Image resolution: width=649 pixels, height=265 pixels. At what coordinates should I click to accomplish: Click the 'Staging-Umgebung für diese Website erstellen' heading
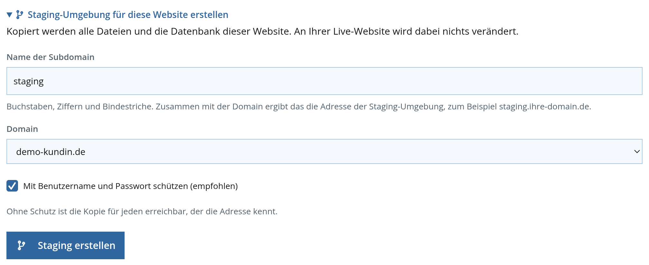coord(128,15)
